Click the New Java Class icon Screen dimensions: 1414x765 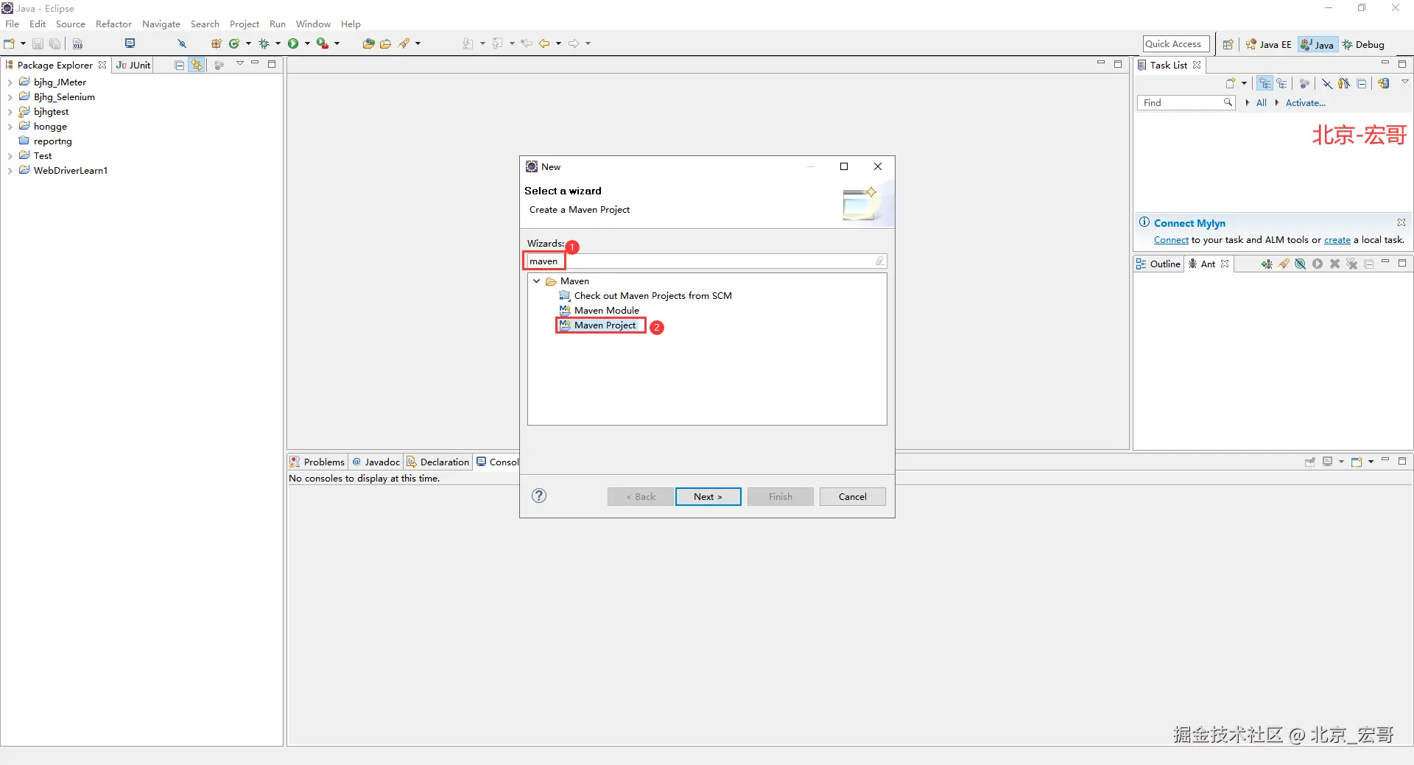[234, 43]
